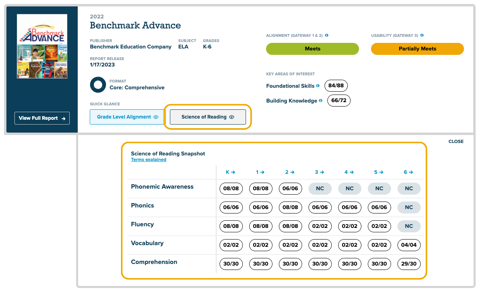The width and height of the screenshot is (480, 292).
Task: Click Phonics NC badge for Grade 6
Action: pyautogui.click(x=409, y=207)
